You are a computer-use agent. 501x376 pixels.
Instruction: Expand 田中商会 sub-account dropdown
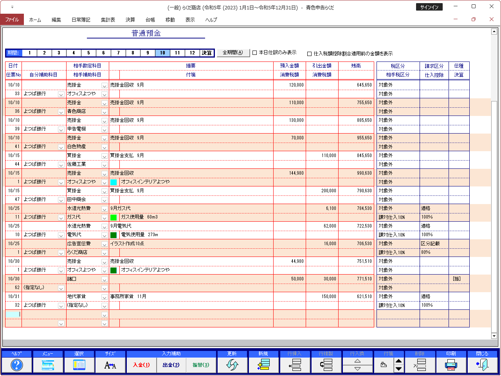tap(105, 200)
